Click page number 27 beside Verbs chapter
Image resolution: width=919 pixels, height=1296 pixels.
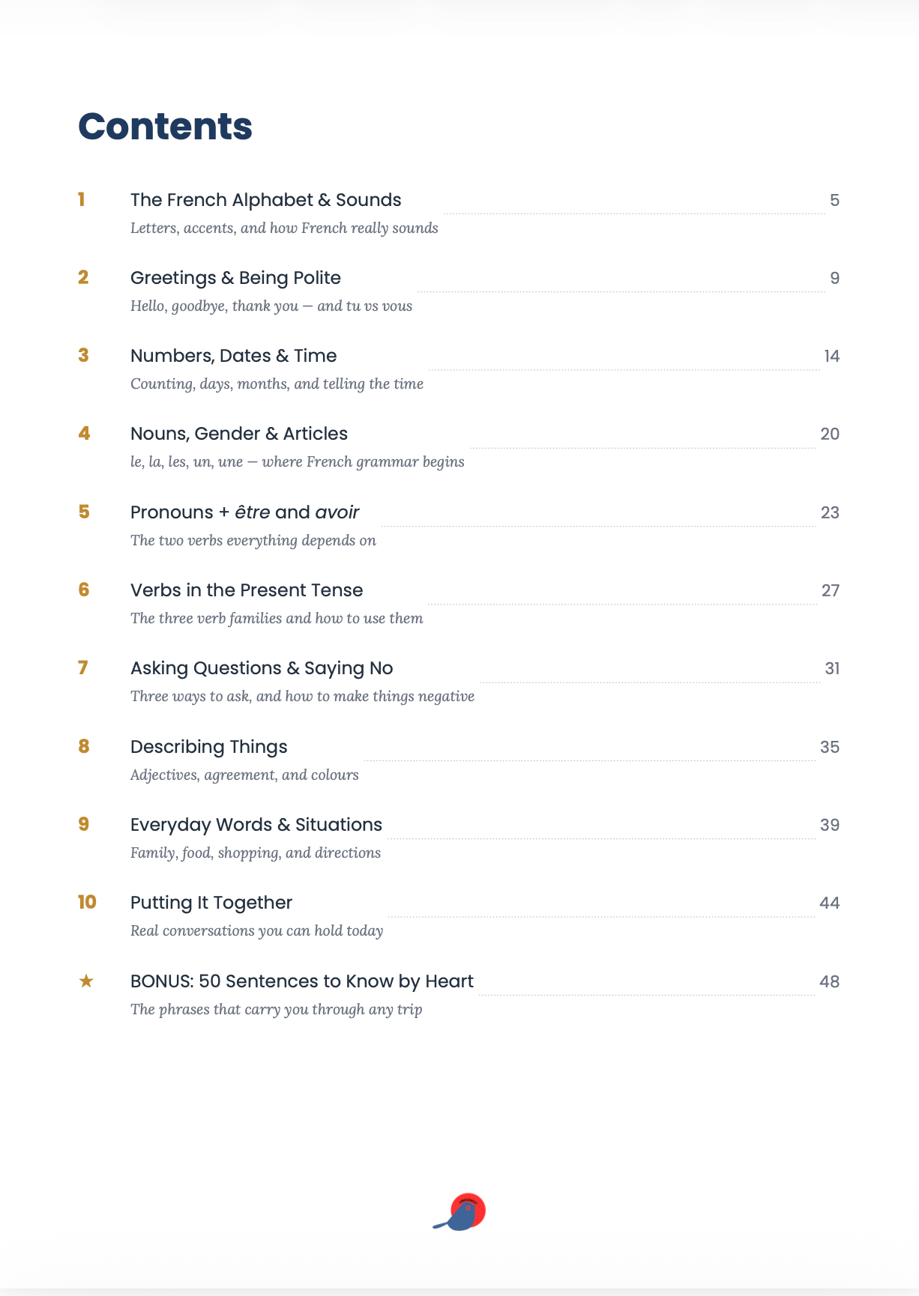coord(831,590)
